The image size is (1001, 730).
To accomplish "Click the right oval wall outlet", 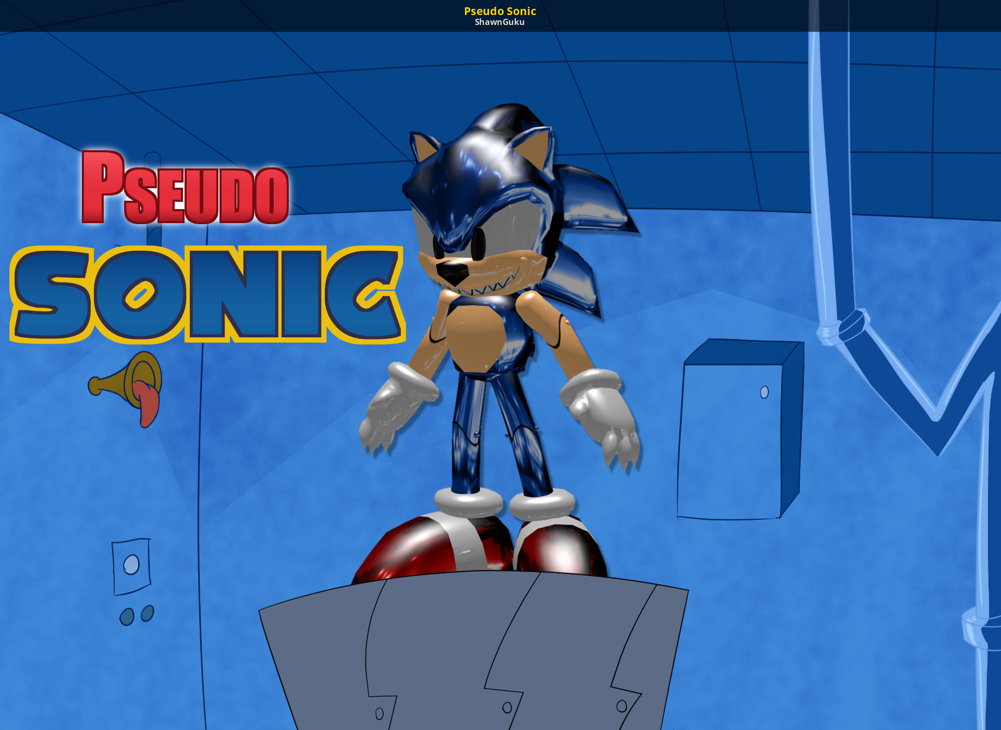I will [x=148, y=613].
